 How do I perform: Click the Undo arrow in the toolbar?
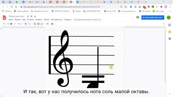coord(4,24)
